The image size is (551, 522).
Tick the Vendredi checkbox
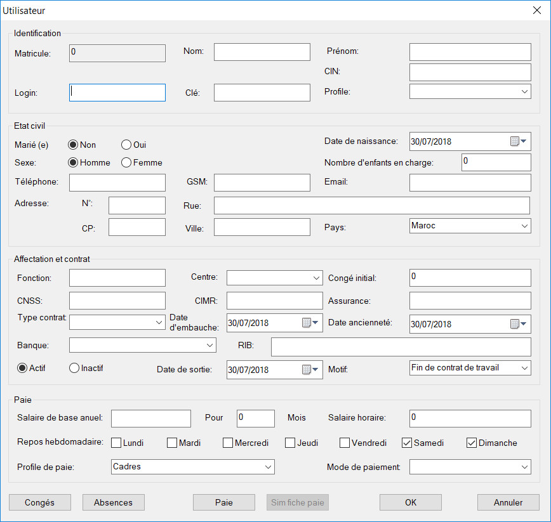(345, 443)
